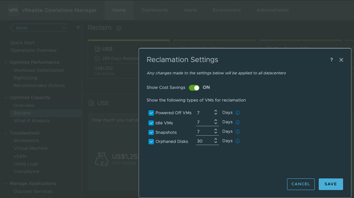Image resolution: width=354 pixels, height=198 pixels.
Task: Uncheck the Orphaned Disks checkbox
Action: click(151, 141)
